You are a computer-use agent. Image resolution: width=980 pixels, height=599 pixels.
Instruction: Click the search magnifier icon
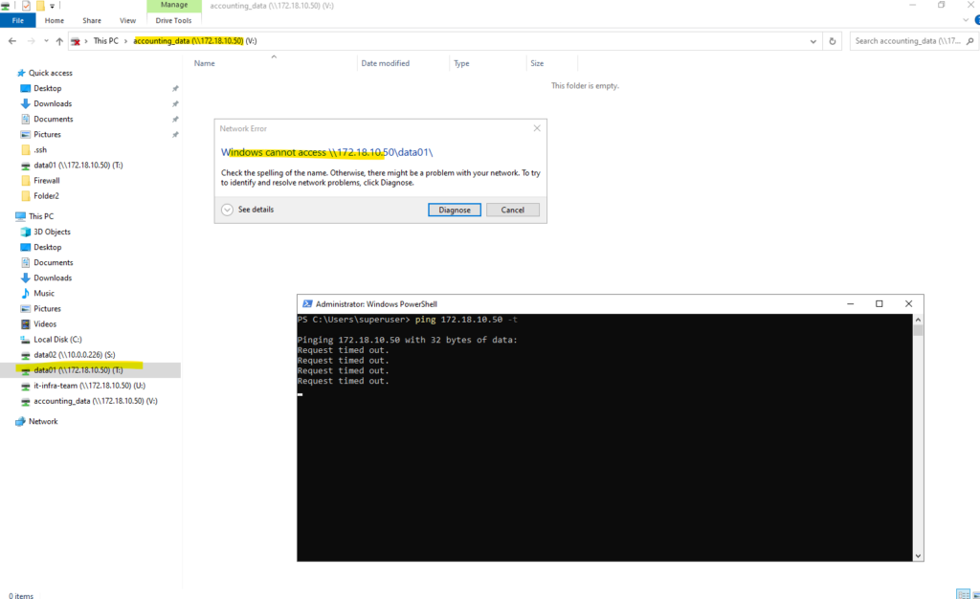(x=970, y=41)
